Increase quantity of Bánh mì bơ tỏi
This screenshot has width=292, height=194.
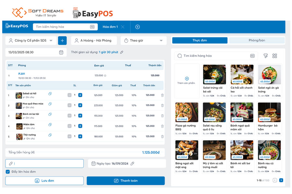point(80,116)
